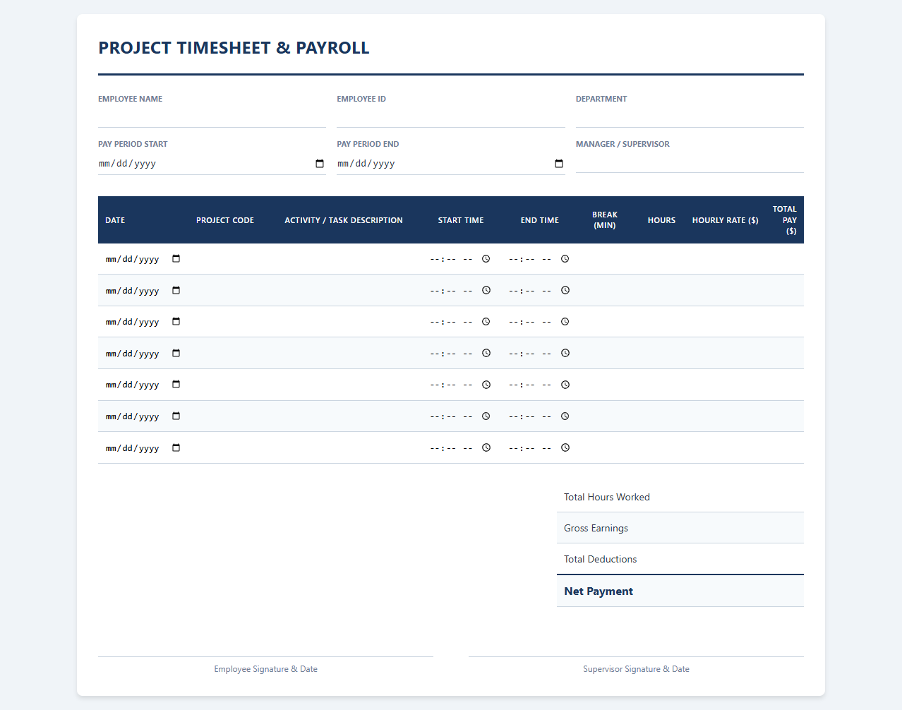This screenshot has width=902, height=710.
Task: Open the date picker icon in first table row
Action: [x=176, y=259]
